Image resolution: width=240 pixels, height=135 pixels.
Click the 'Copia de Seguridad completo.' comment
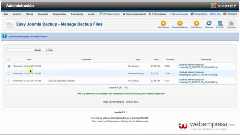(61, 81)
